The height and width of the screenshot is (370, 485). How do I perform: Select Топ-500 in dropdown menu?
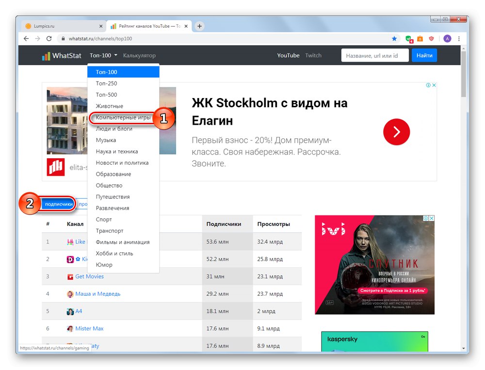pos(123,95)
